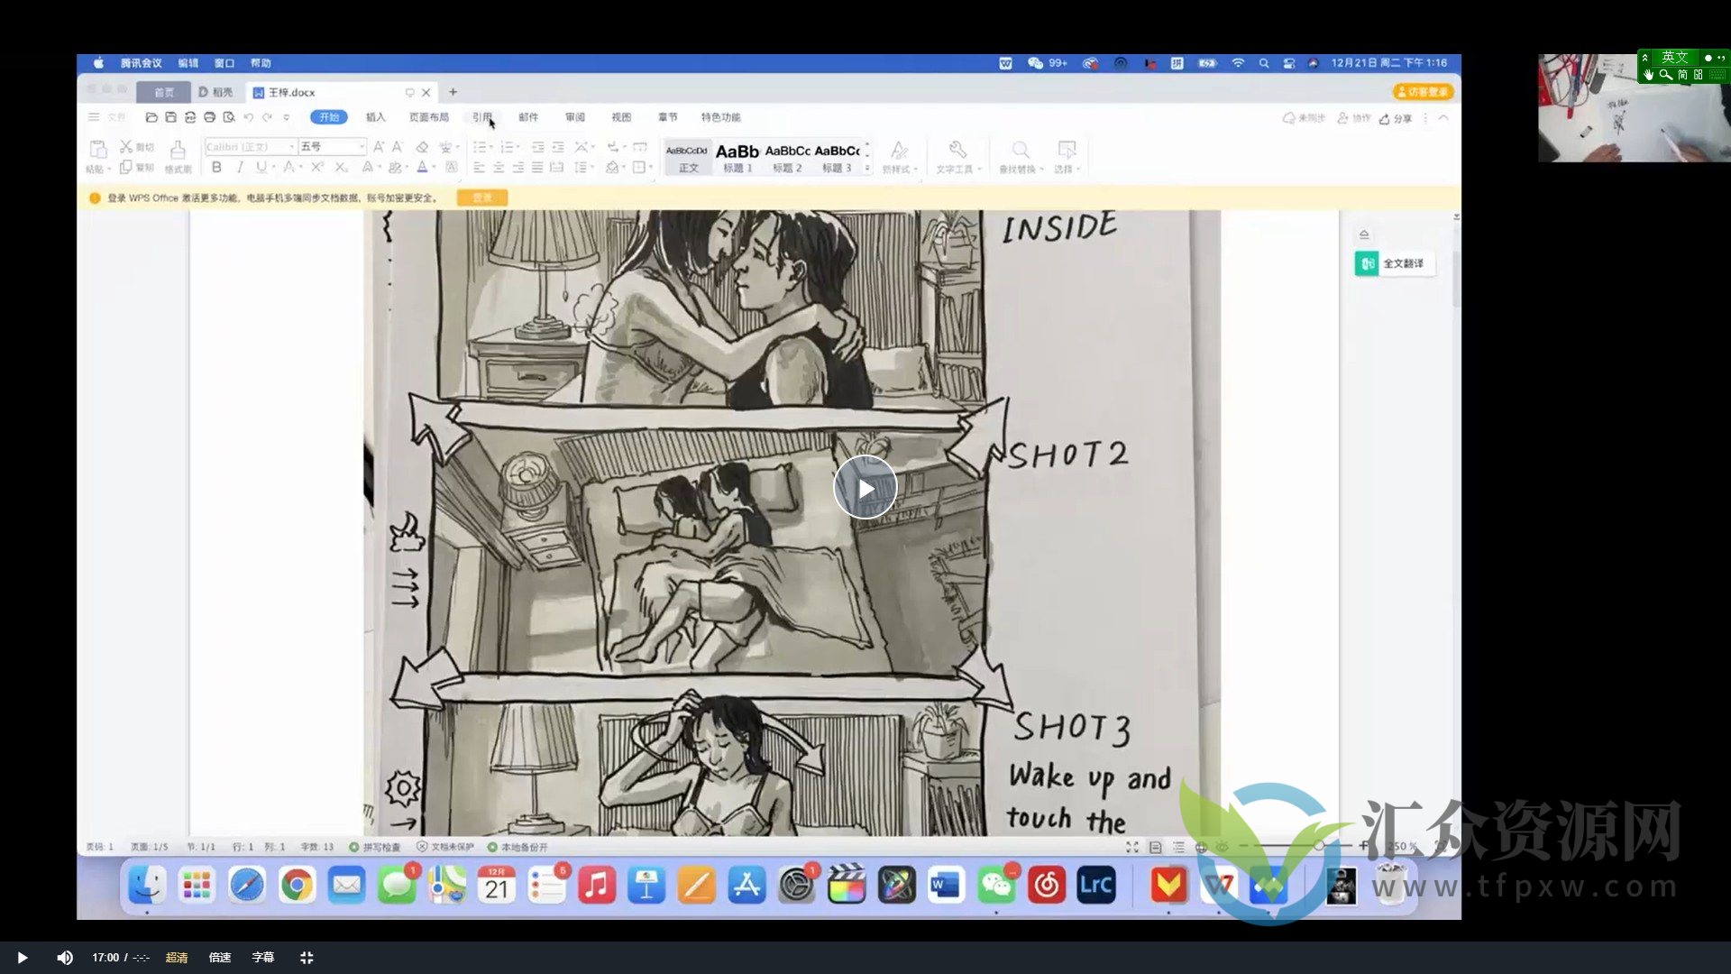The image size is (1731, 974).
Task: Mute video with the speaker icon
Action: [65, 958]
